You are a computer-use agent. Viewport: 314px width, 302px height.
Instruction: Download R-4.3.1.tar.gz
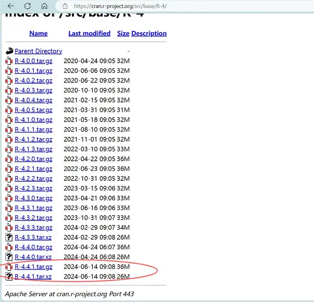click(34, 208)
